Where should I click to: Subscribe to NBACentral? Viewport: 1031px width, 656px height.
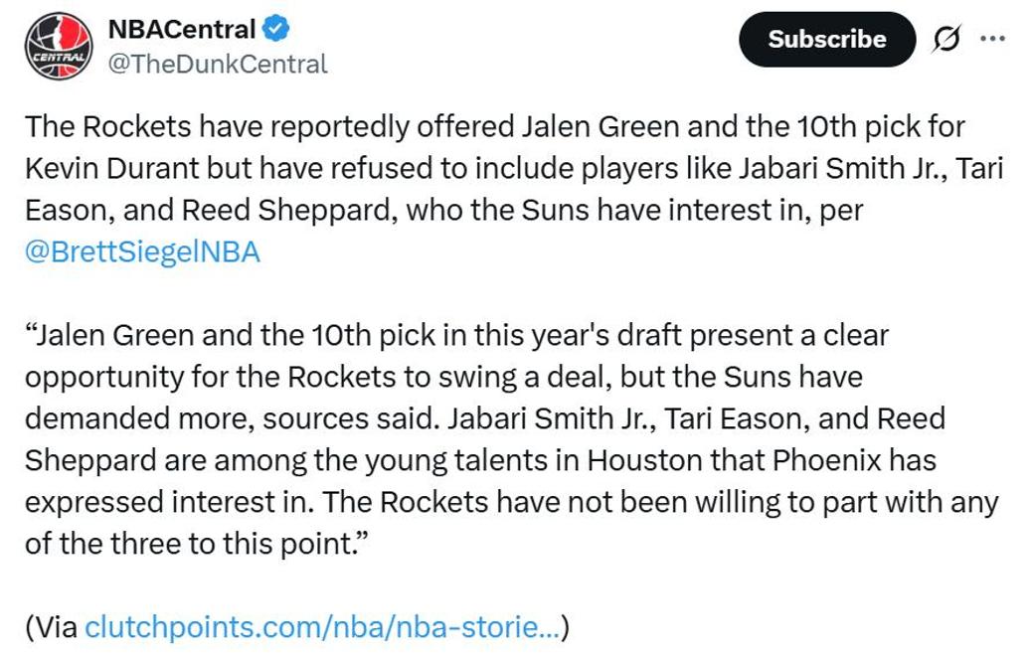(827, 40)
